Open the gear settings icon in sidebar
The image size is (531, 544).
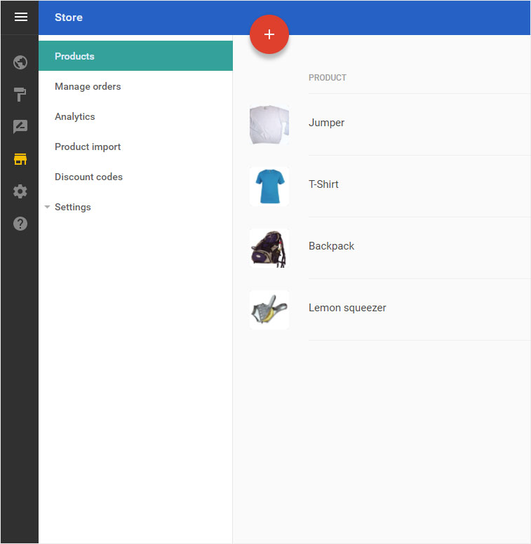pos(20,191)
